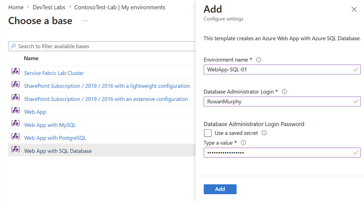
Task: Click the icon beside SharePoint extensive configuration
Action: point(15,97)
